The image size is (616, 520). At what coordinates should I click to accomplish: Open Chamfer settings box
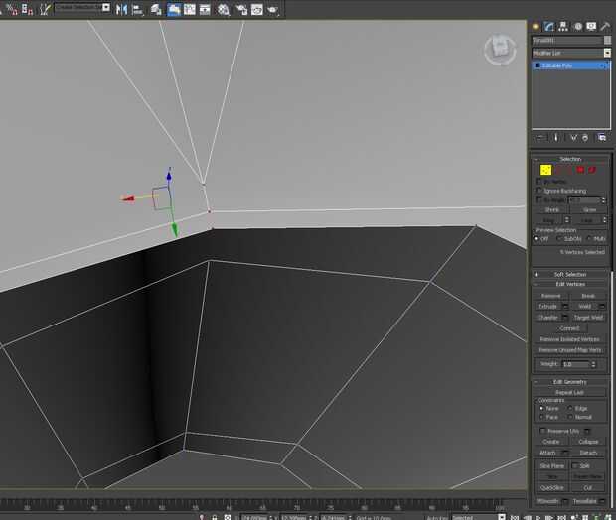click(565, 318)
